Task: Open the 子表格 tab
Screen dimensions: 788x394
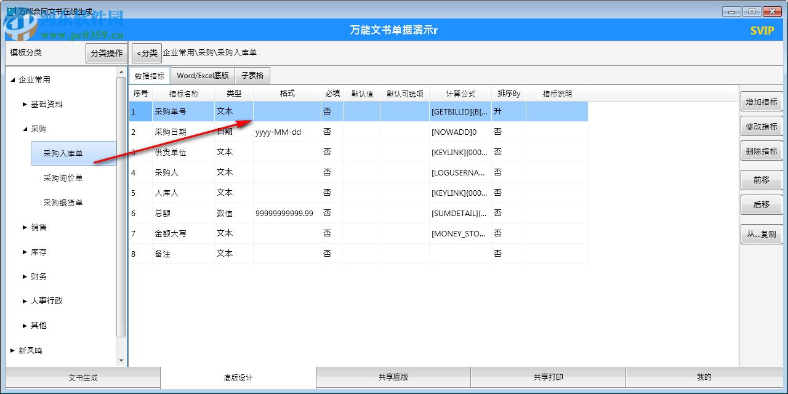Action: [252, 76]
